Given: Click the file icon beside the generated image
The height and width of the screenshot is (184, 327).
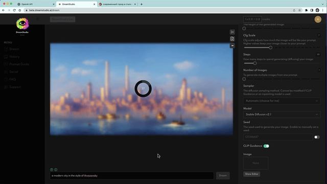Looking at the screenshot, I should [x=232, y=39].
